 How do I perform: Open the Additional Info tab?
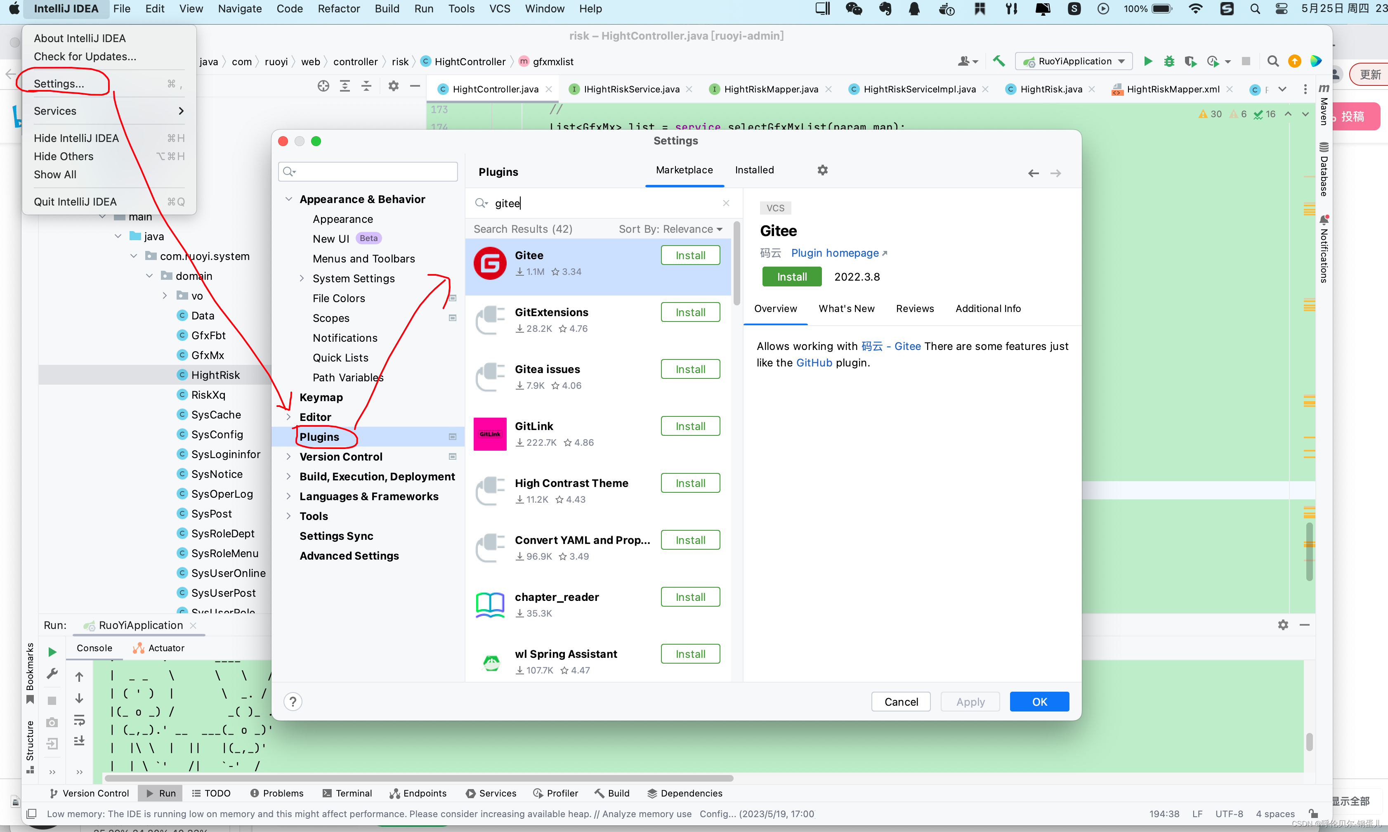[987, 308]
